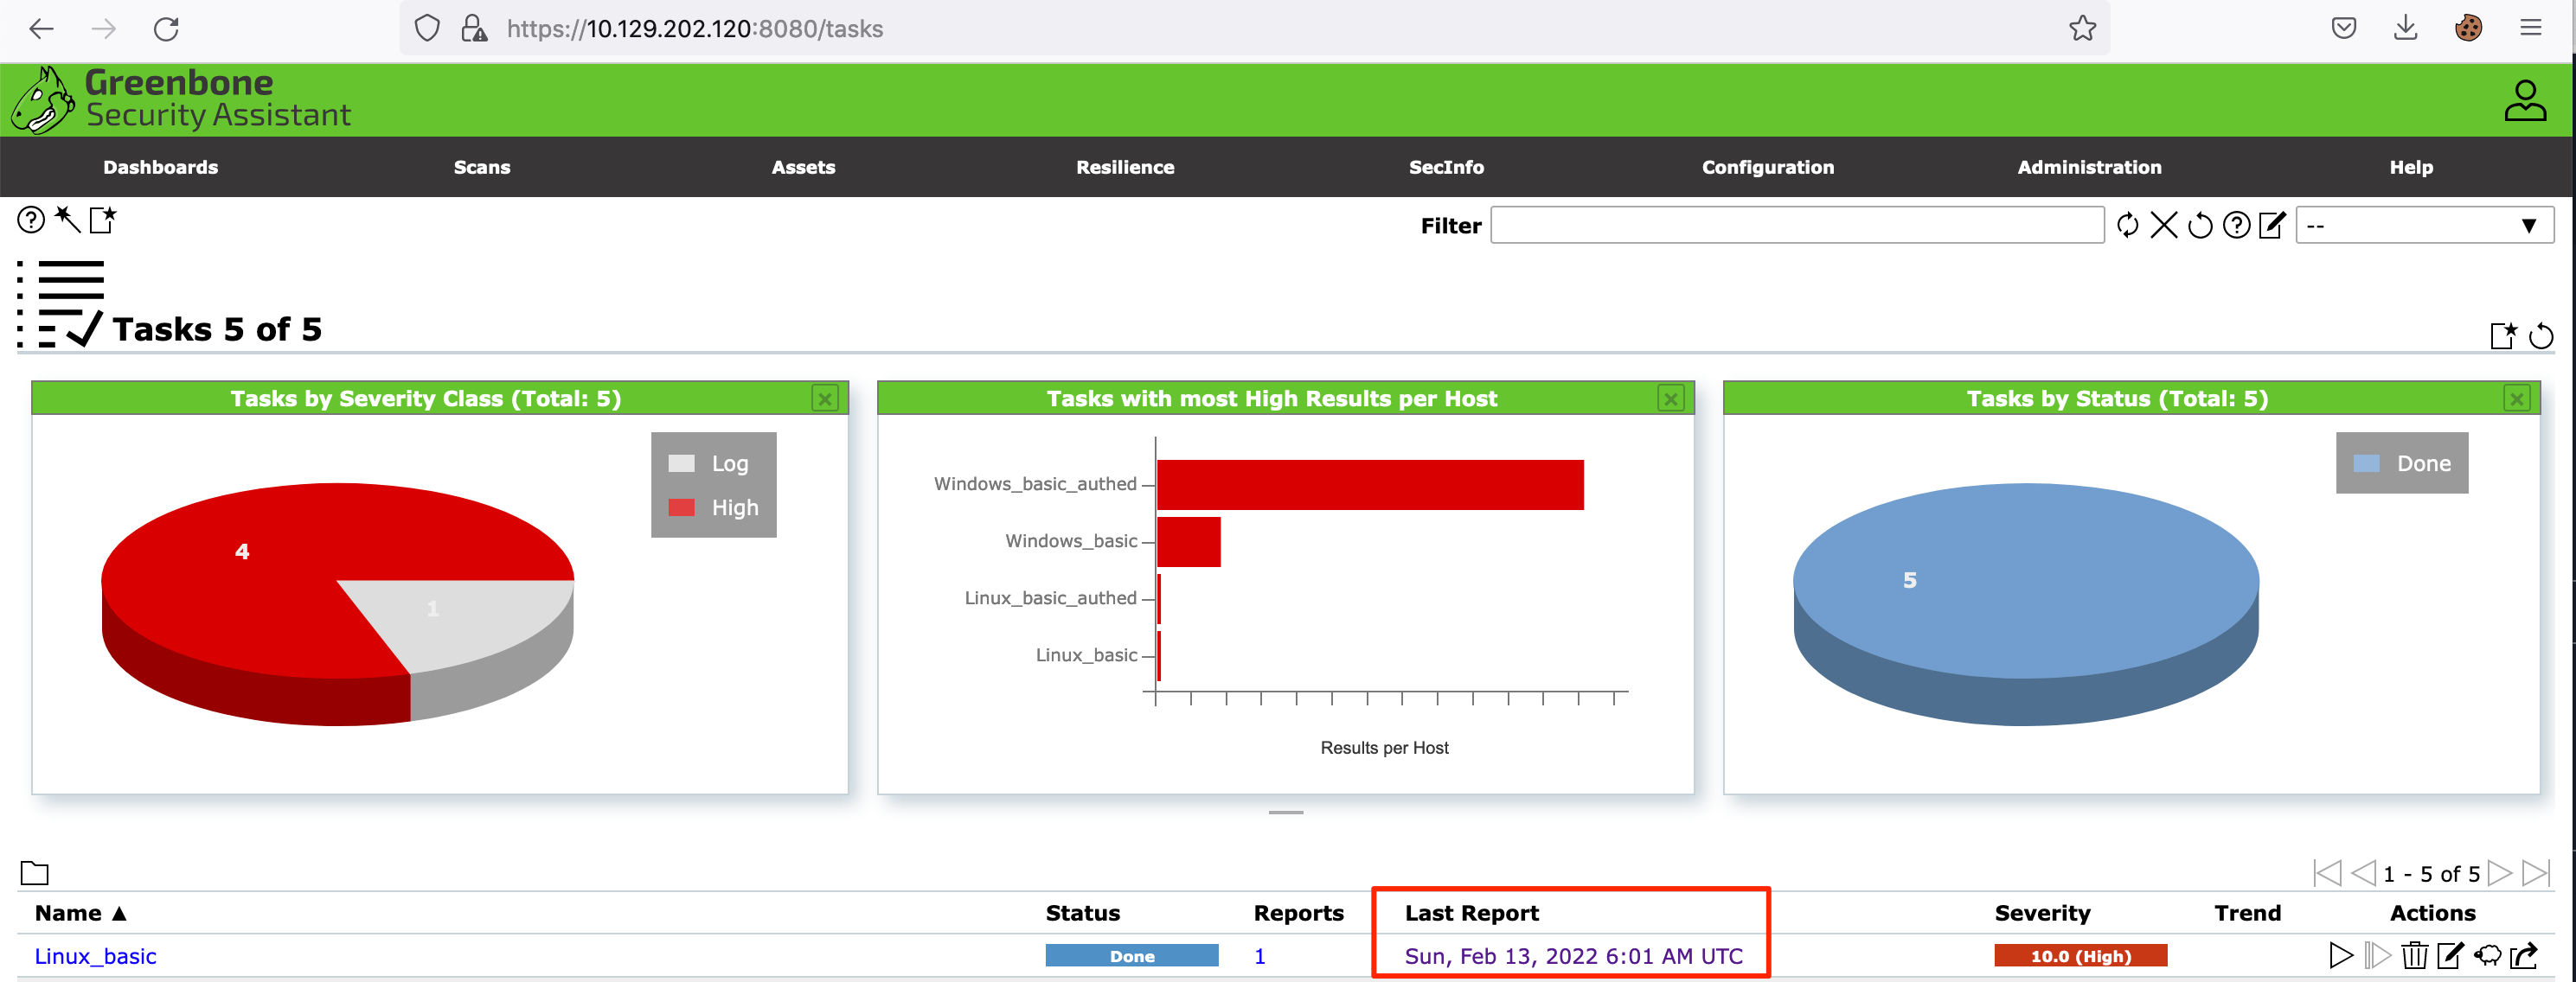Move Linux_basic task to trashcan
This screenshot has width=2576, height=982.
[x=2414, y=956]
